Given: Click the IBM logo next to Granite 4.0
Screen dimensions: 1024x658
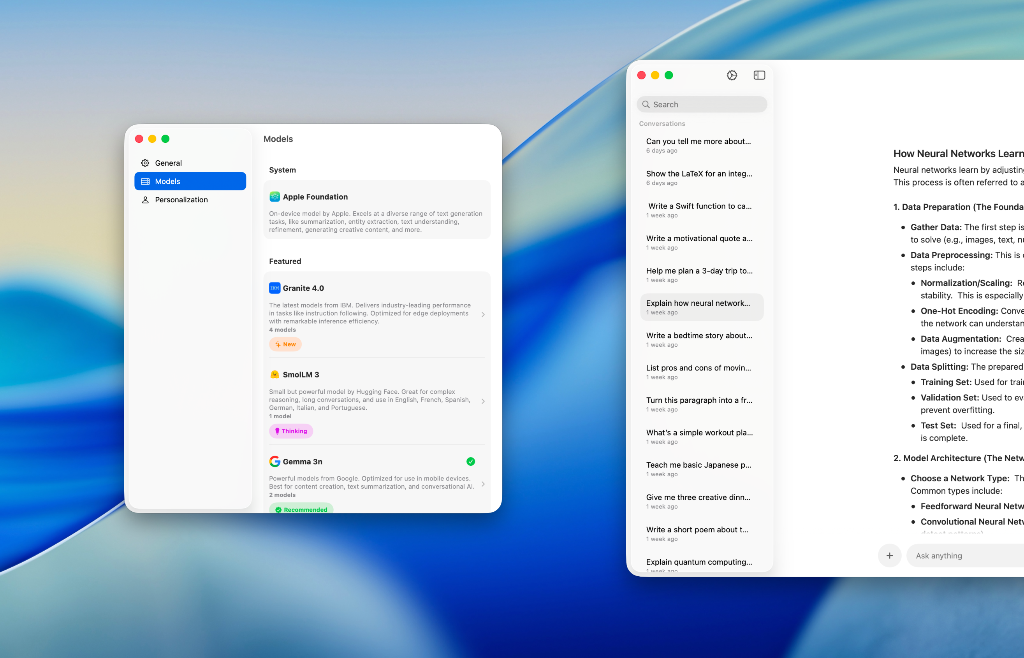Looking at the screenshot, I should [275, 288].
